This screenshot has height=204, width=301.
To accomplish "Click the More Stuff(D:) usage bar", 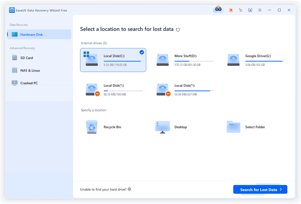I will 194,61.
